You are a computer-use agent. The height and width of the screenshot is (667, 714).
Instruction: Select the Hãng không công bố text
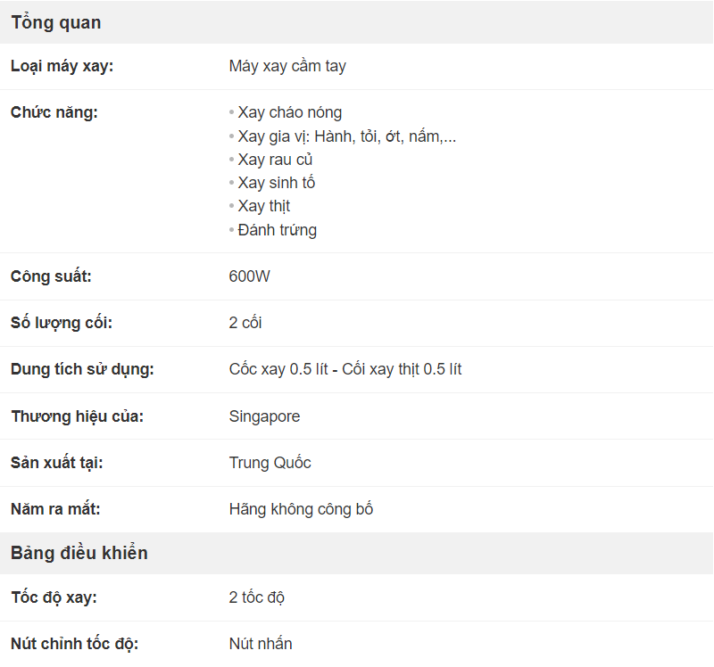[301, 509]
